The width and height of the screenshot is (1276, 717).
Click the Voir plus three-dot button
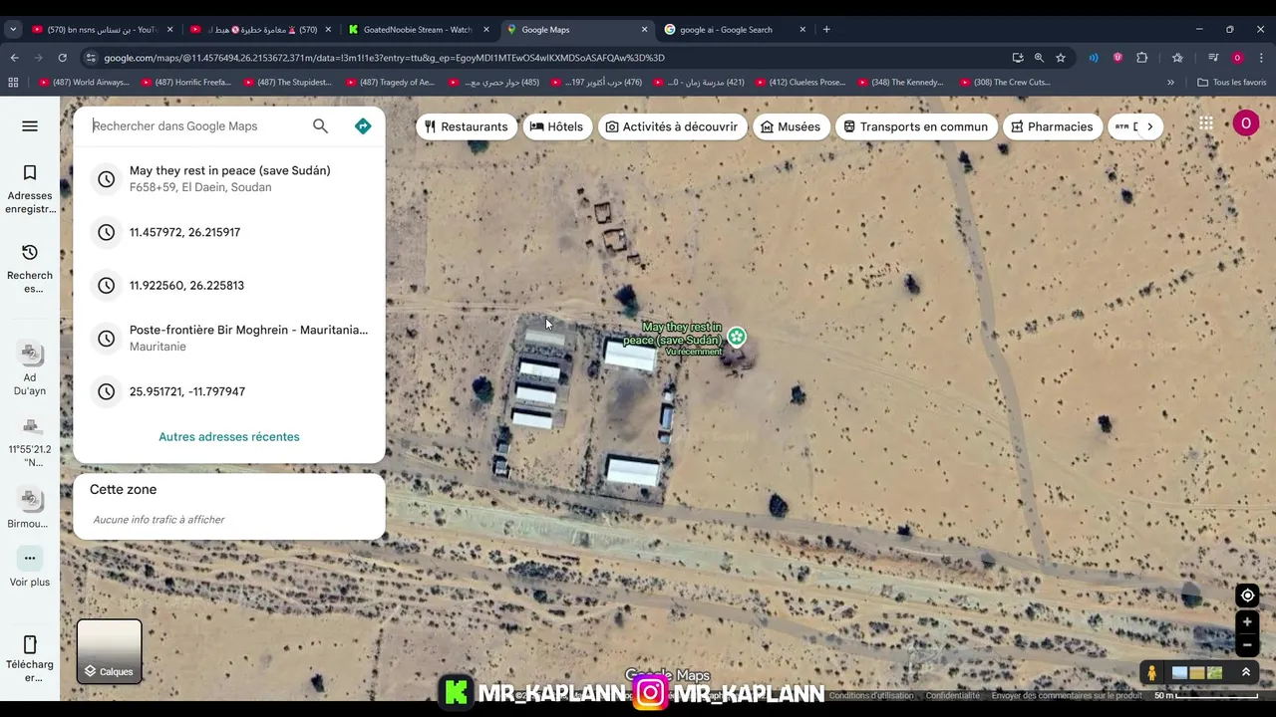tap(30, 559)
